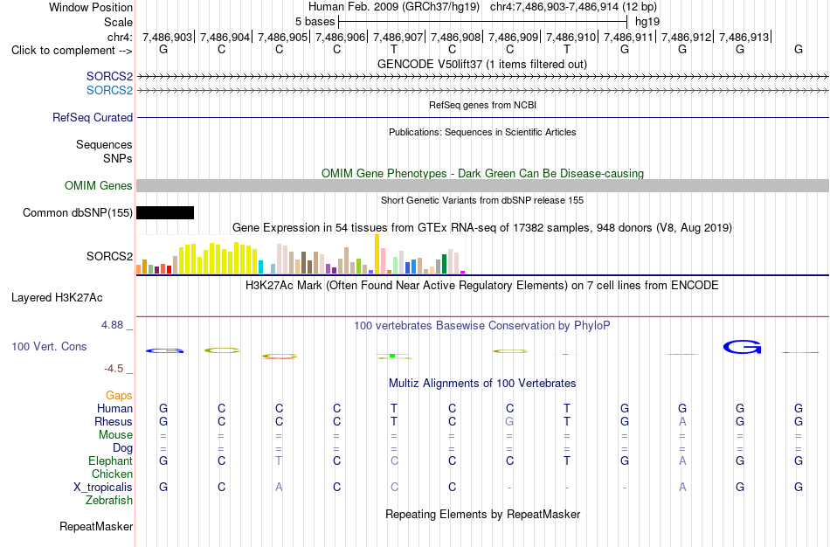Click the tallest gold bar in GTEx chart

click(x=377, y=253)
